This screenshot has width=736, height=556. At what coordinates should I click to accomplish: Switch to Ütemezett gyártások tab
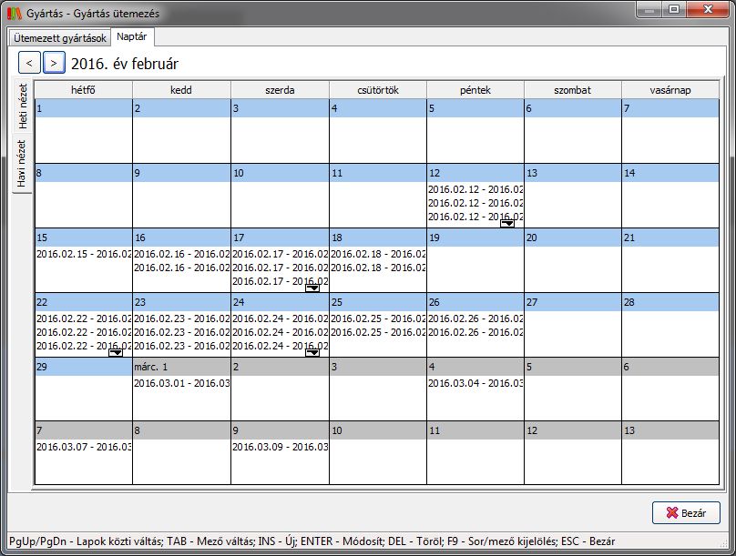click(61, 37)
